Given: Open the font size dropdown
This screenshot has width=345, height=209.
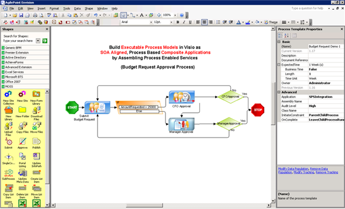Looking at the screenshot, I should [171, 22].
